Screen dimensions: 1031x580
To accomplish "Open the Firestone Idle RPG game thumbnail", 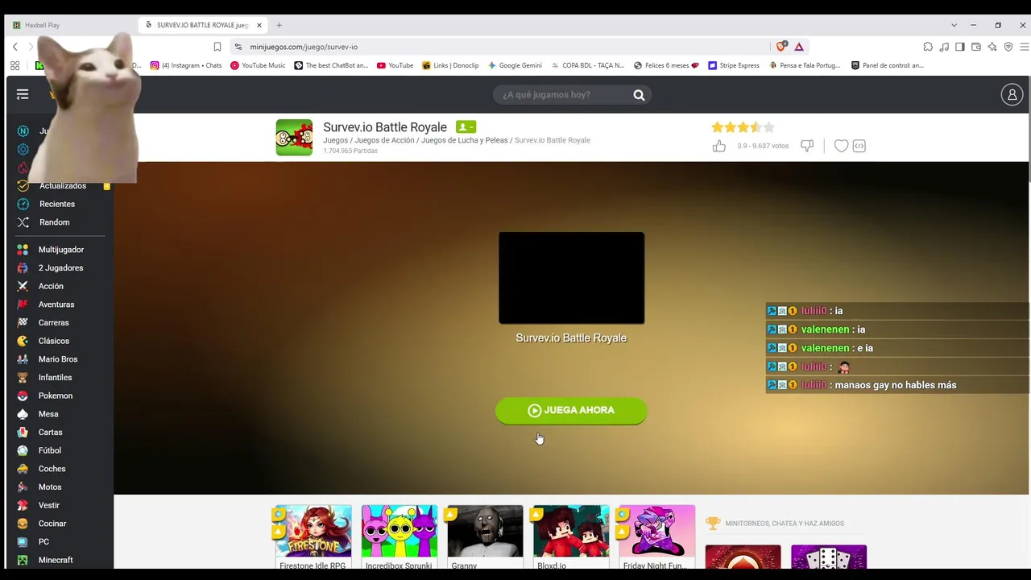I will (x=313, y=531).
